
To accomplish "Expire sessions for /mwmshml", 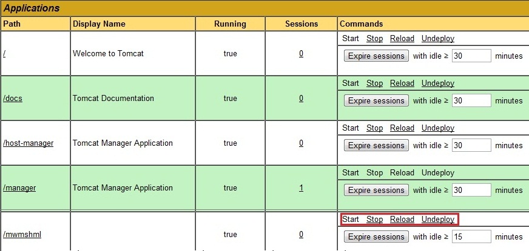I will click(376, 236).
